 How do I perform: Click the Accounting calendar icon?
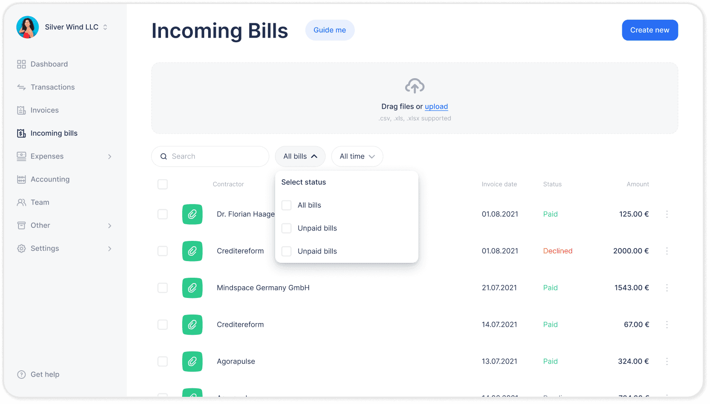[x=21, y=179]
